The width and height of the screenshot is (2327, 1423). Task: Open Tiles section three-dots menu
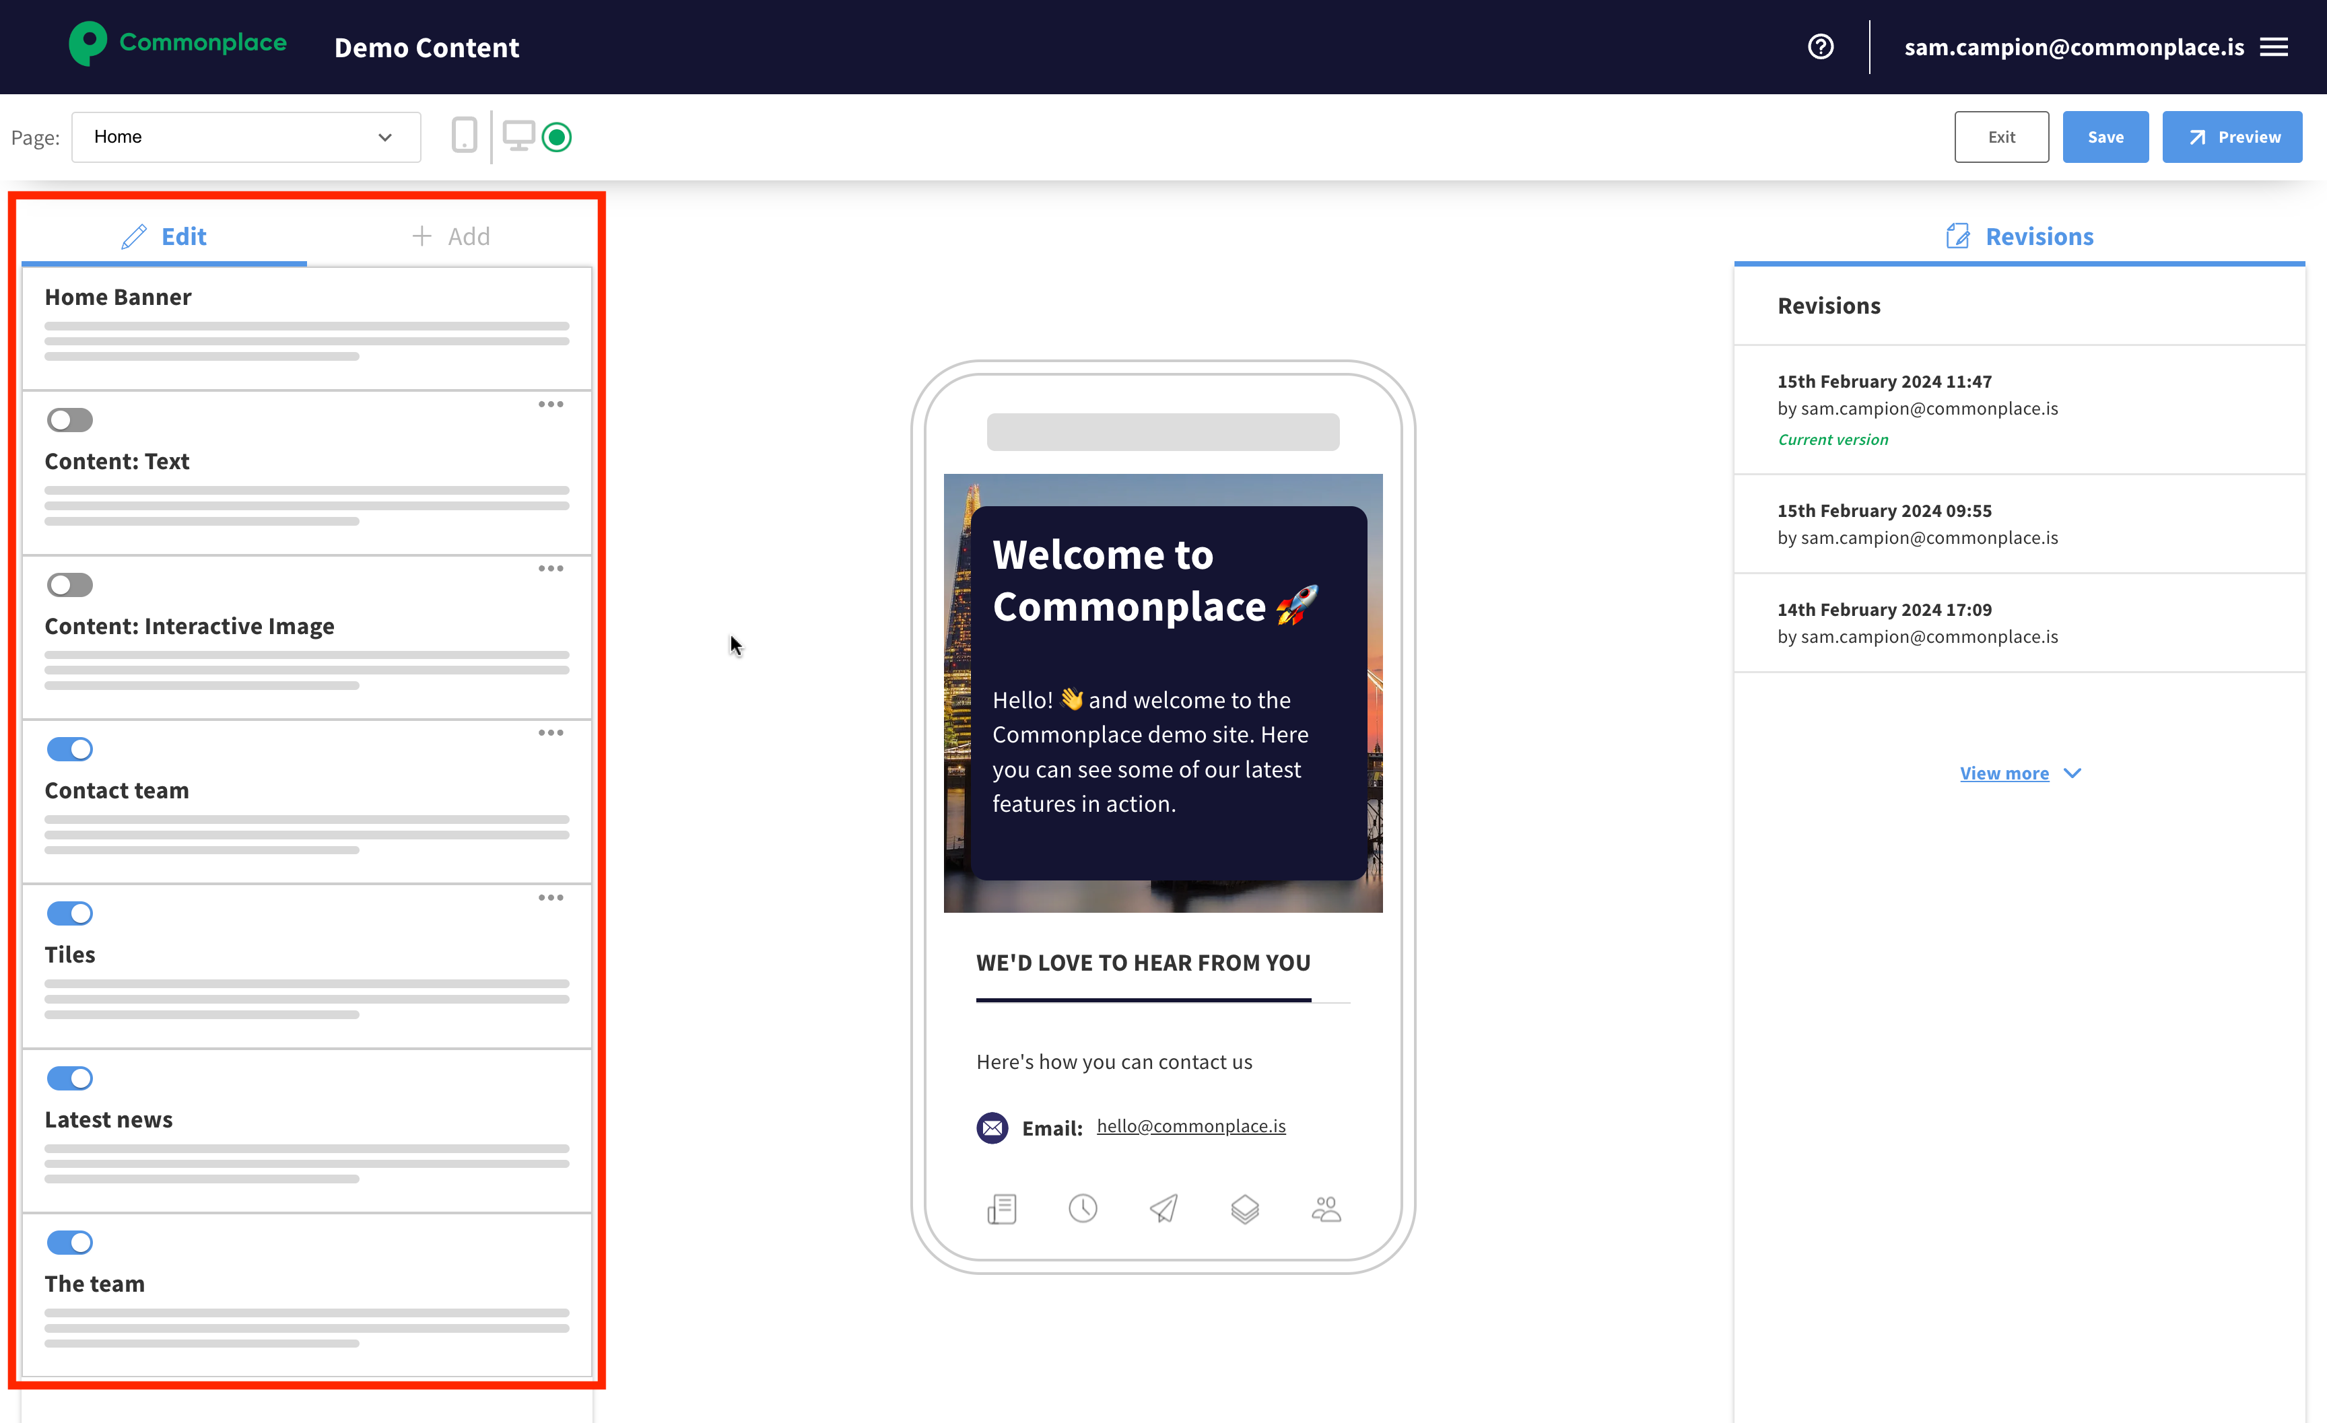(551, 897)
